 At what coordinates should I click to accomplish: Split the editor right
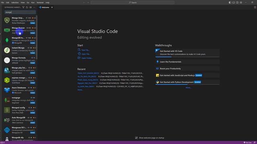255,7
